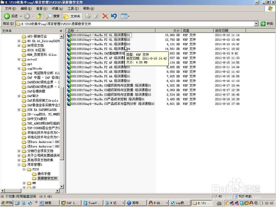Switch to TeamV... taskbar item
The height and width of the screenshot is (207, 276).
(92, 203)
